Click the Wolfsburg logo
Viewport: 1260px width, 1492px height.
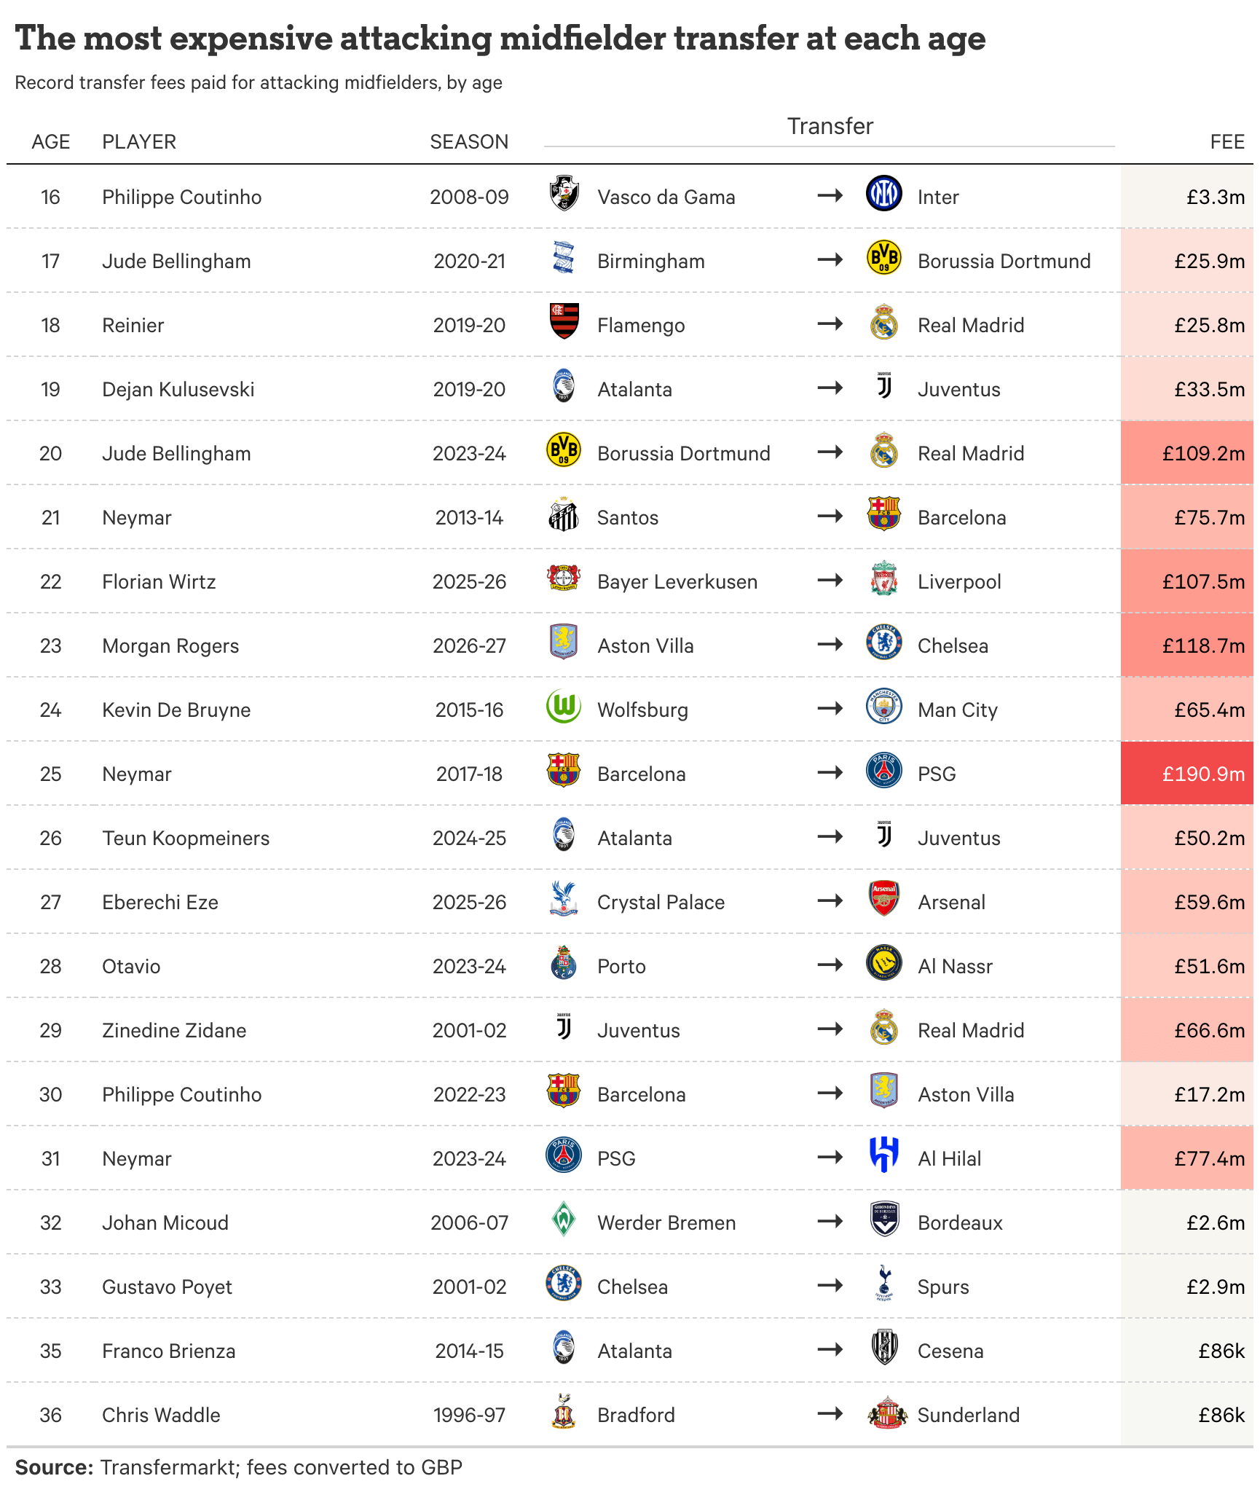(x=564, y=706)
